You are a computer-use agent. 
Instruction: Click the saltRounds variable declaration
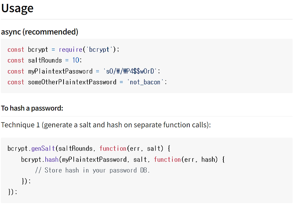(x=45, y=60)
